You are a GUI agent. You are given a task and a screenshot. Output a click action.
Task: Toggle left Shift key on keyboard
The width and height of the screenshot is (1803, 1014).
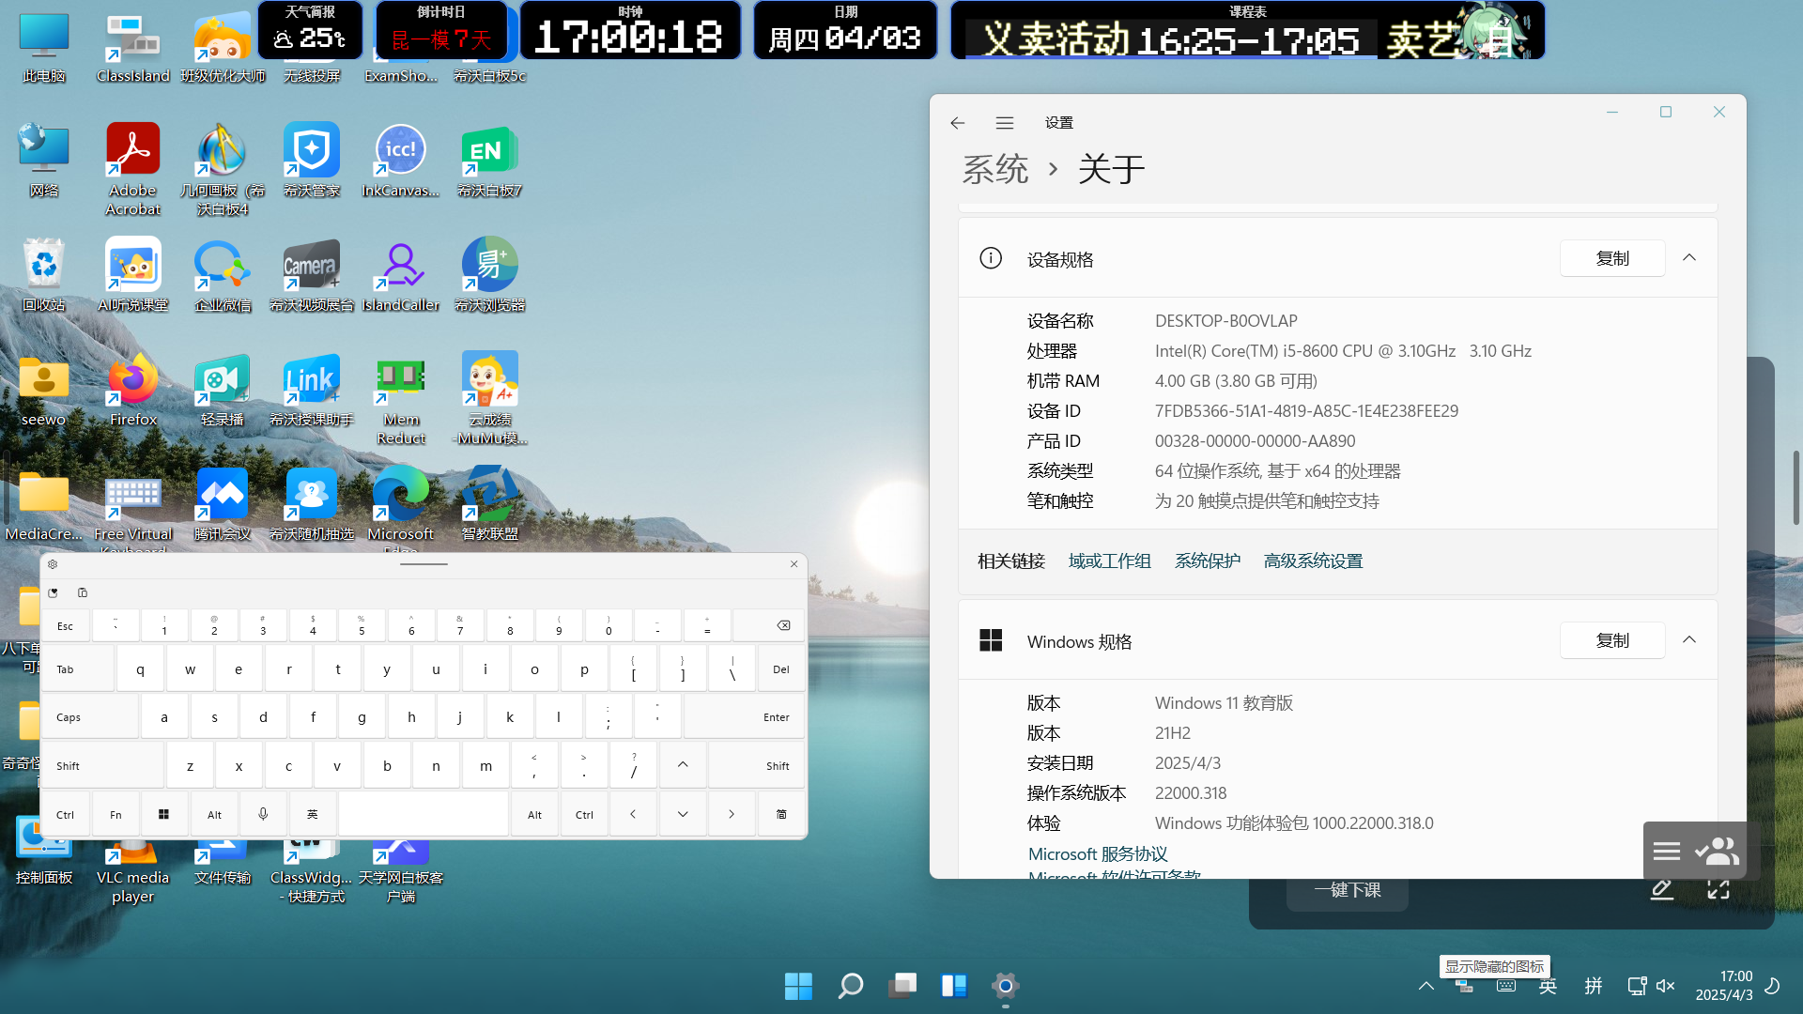(101, 766)
